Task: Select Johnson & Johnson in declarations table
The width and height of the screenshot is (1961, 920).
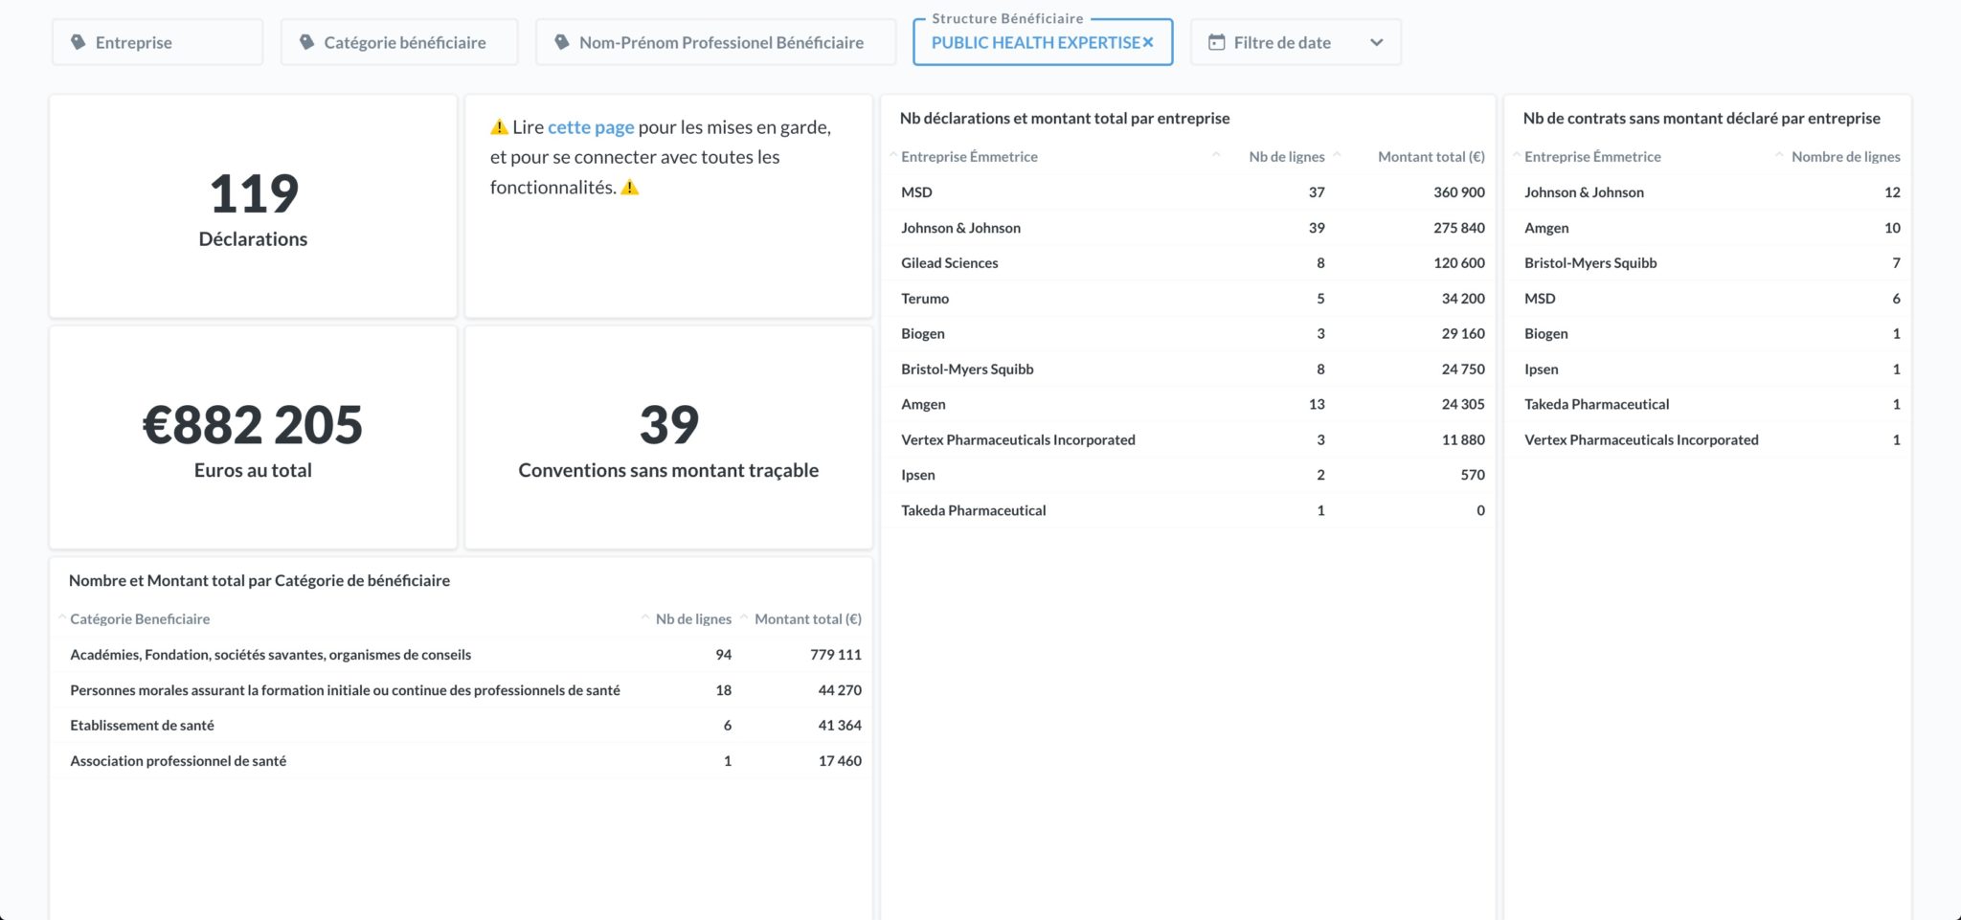Action: [x=1188, y=228]
